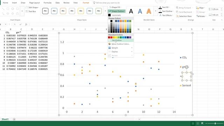Pick the black theme color swatch
The image size is (224, 126).
(x=111, y=21)
